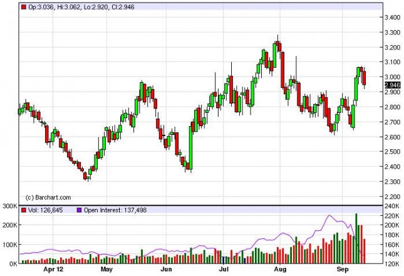The width and height of the screenshot is (404, 276).
Task: Click the 240K open interest axis label
Action: click(x=392, y=206)
